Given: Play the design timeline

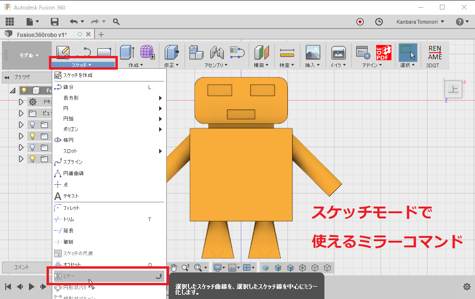Looking at the screenshot, I should [31, 287].
